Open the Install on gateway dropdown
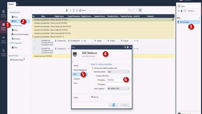This screenshot has width=202, height=114. pyautogui.click(x=118, y=89)
